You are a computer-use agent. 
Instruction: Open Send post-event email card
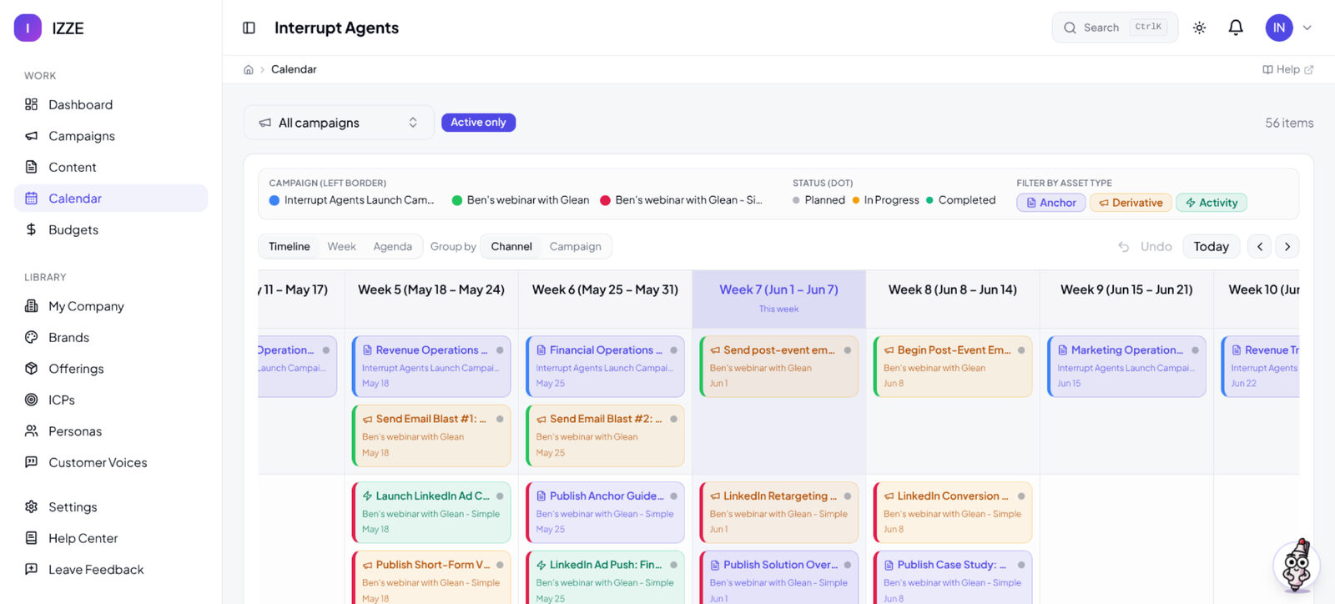coord(779,366)
